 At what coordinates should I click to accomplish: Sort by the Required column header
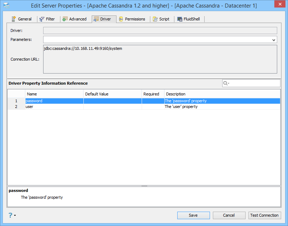[153, 94]
